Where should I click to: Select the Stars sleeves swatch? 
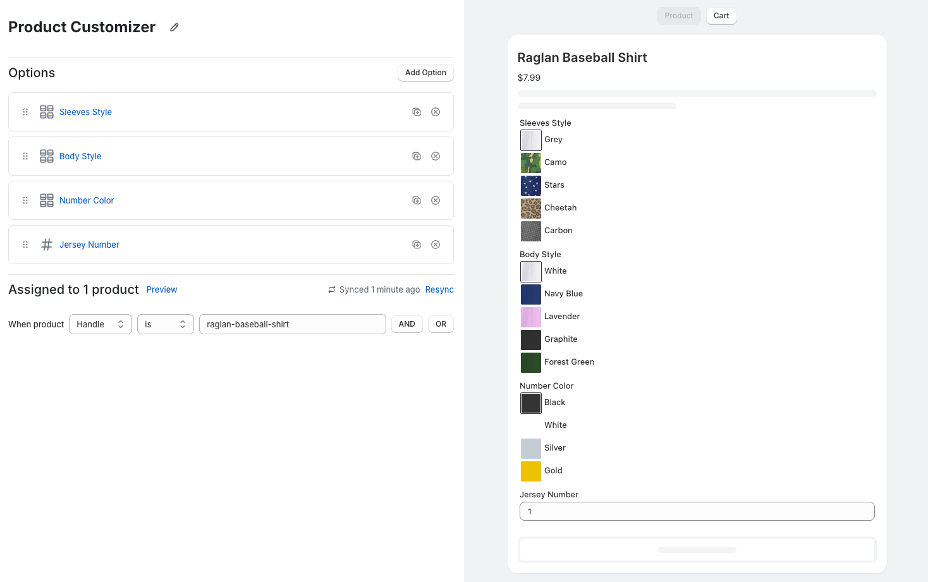(x=531, y=186)
